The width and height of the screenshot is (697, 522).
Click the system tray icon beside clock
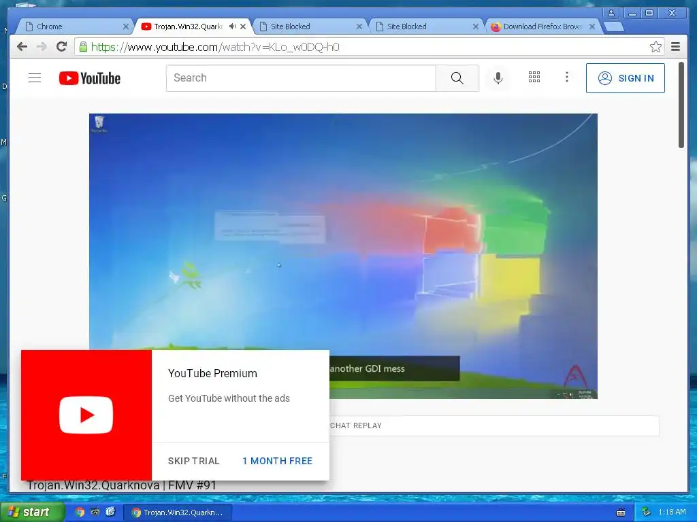pyautogui.click(x=647, y=512)
